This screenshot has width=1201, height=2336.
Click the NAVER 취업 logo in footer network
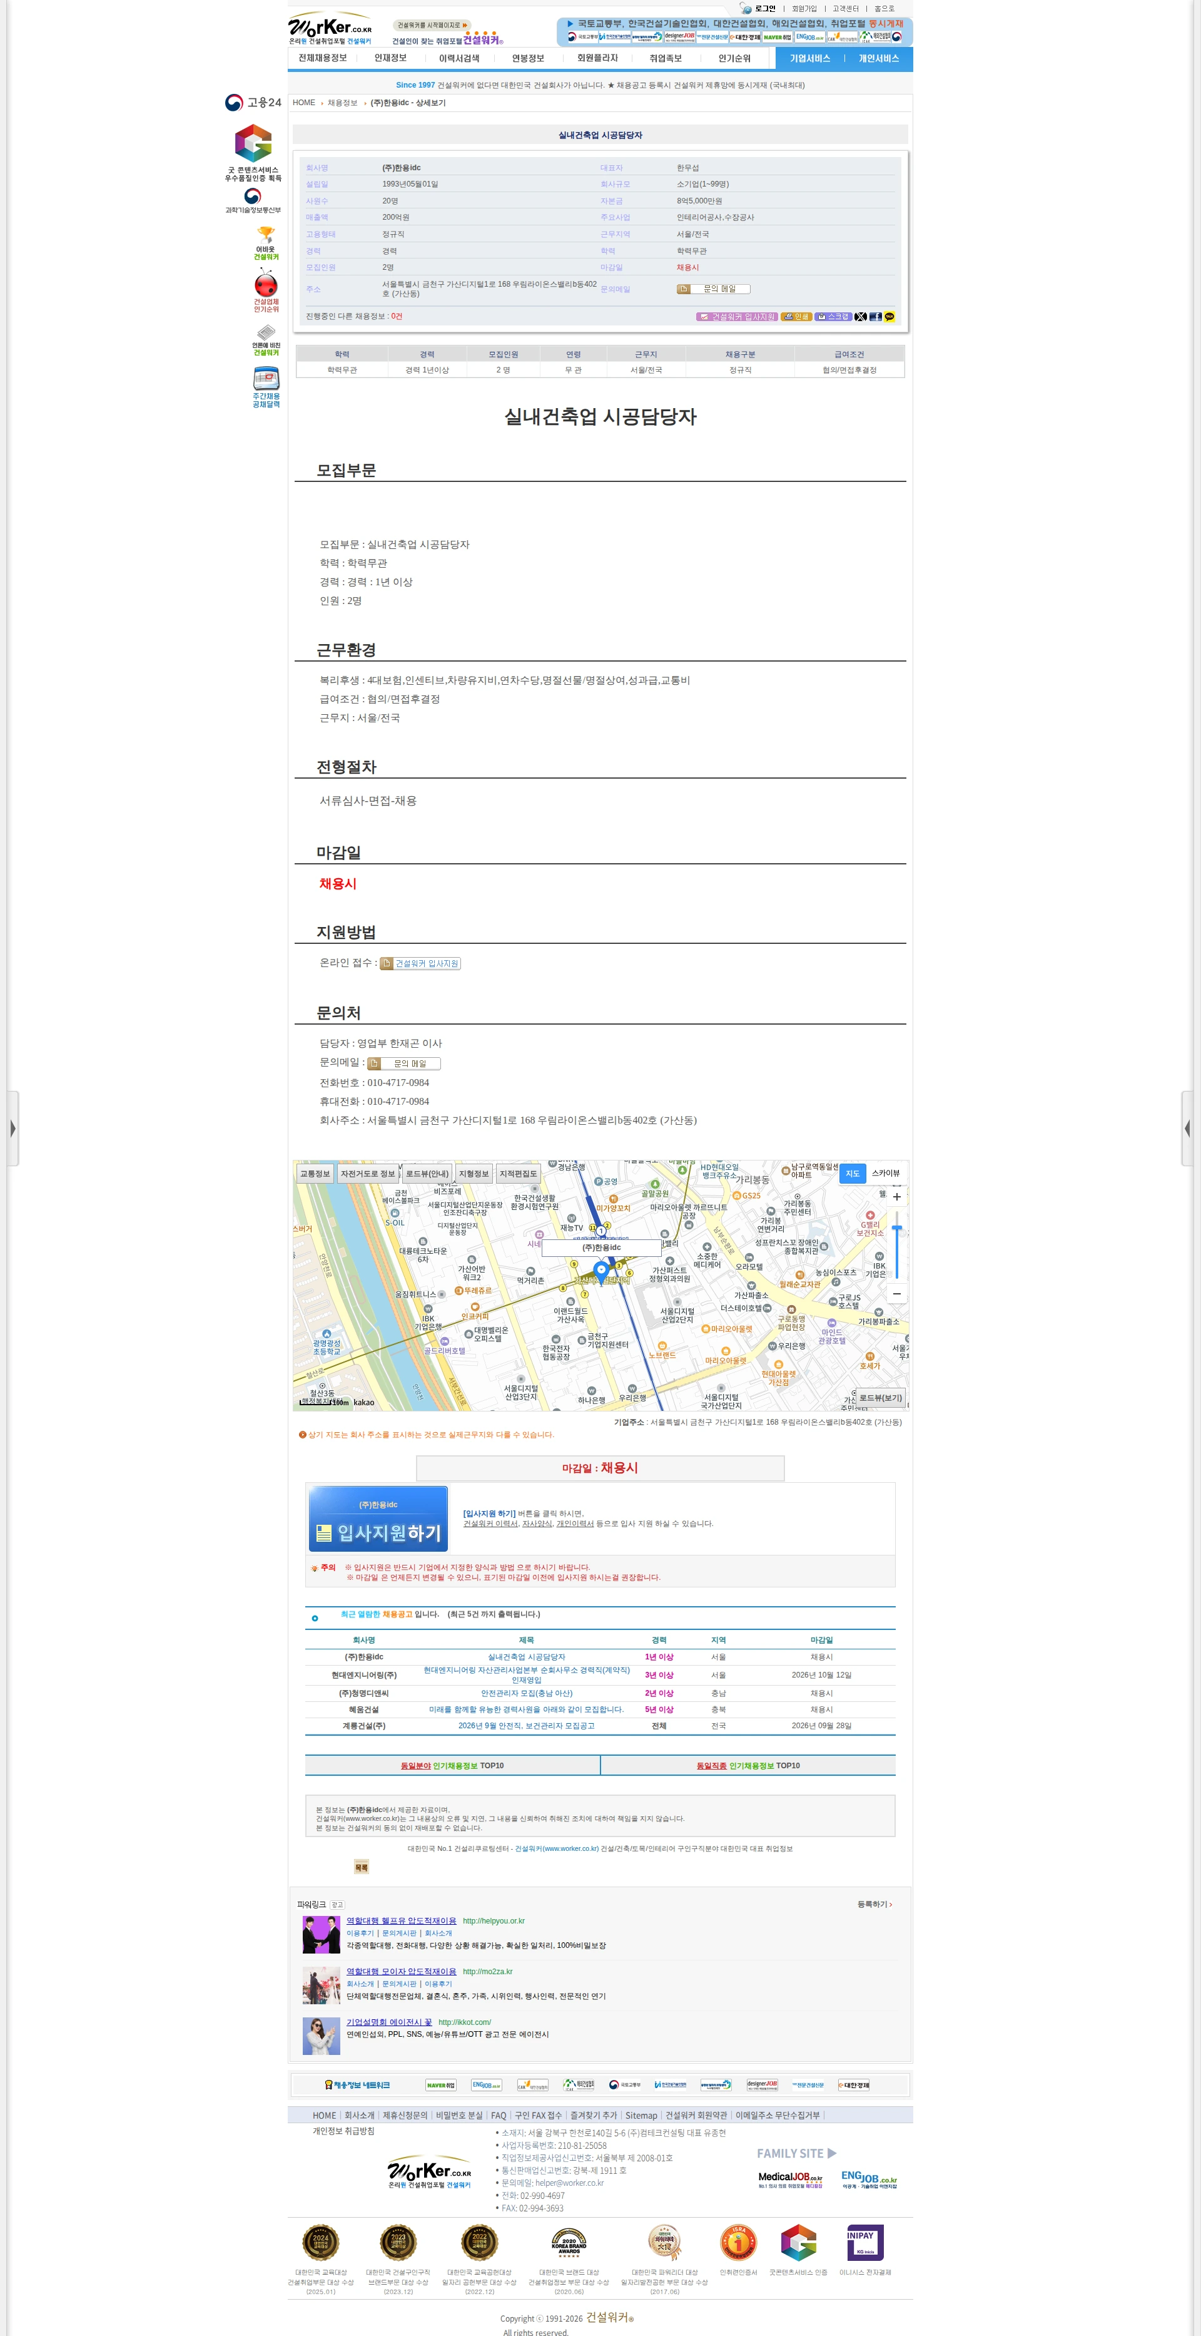[440, 2085]
